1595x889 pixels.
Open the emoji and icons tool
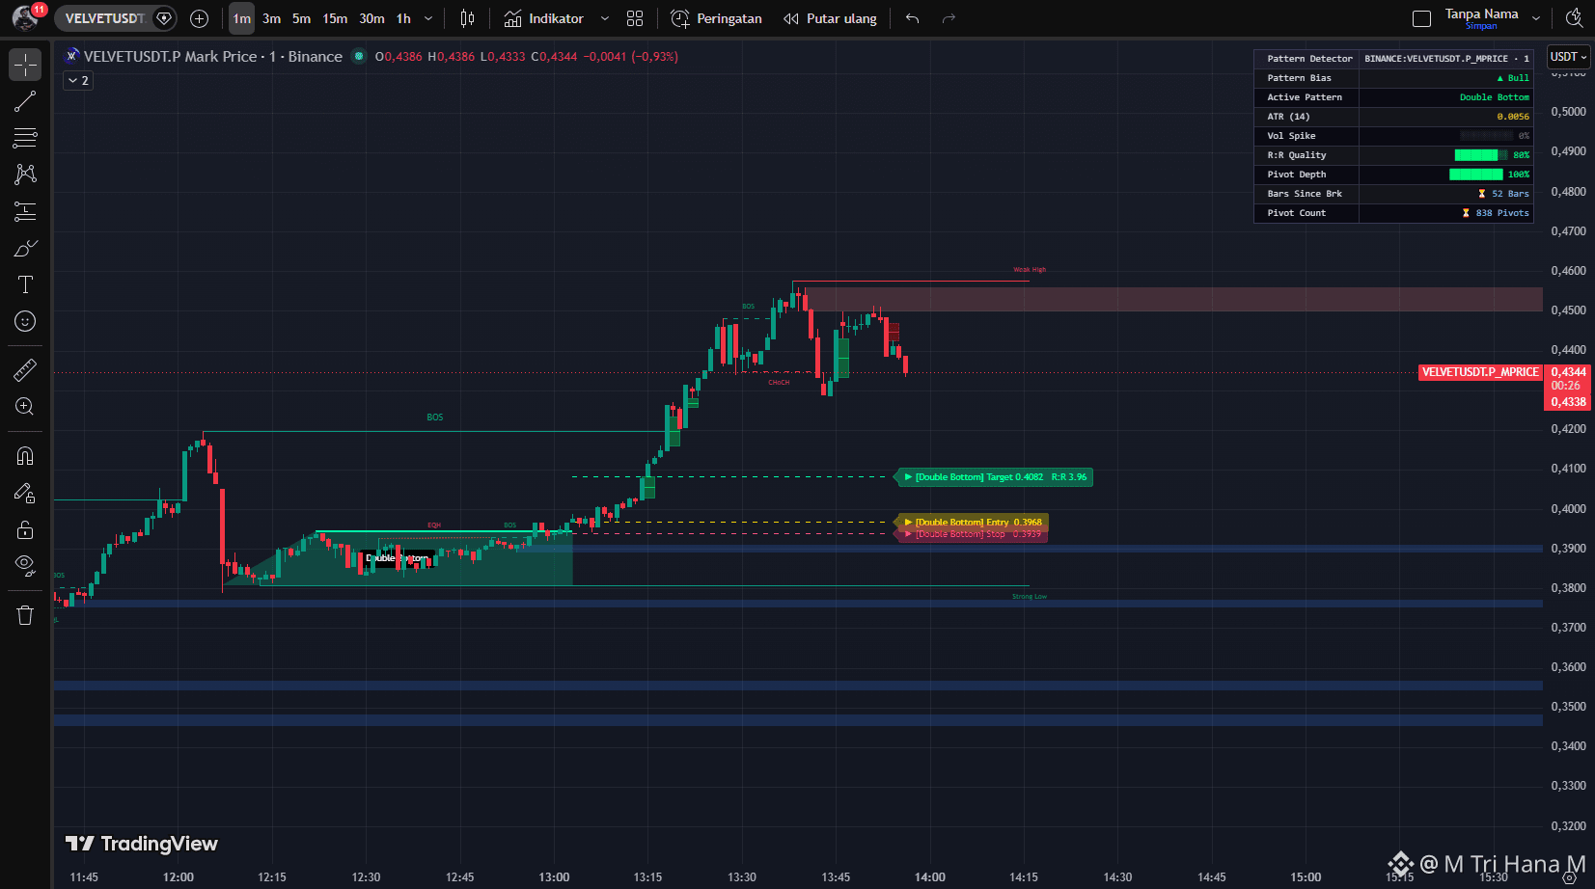coord(25,321)
